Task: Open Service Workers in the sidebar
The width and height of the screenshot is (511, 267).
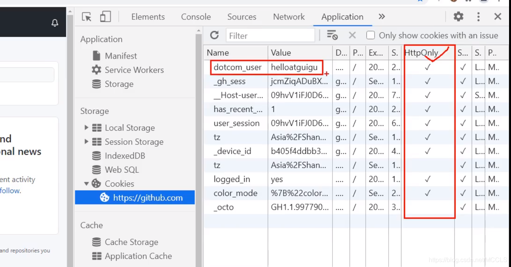Action: click(x=134, y=70)
